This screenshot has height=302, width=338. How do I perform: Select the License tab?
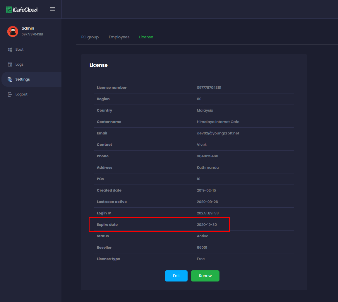coord(146,37)
